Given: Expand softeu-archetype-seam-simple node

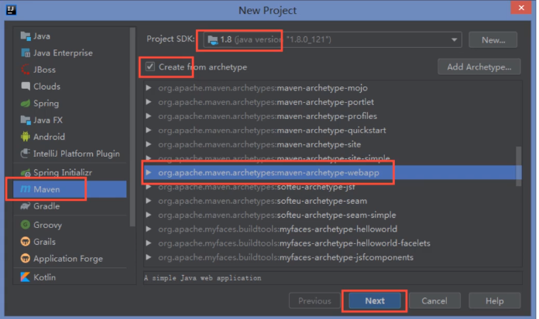Looking at the screenshot, I should [x=149, y=215].
